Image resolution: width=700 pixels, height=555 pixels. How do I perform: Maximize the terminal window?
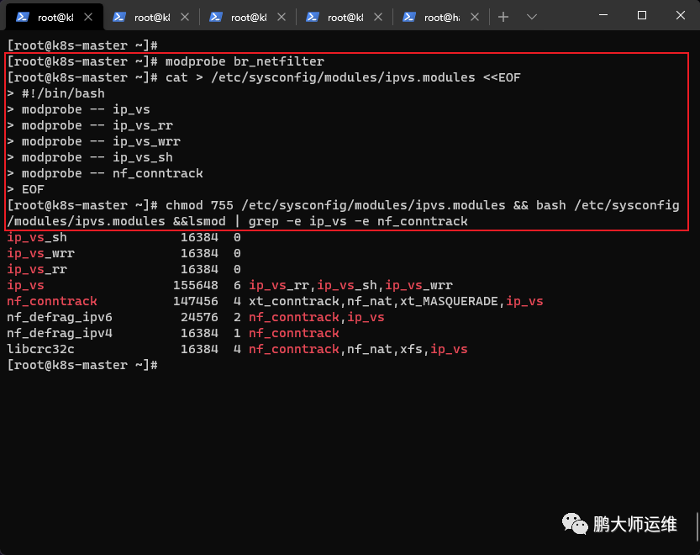[642, 15]
